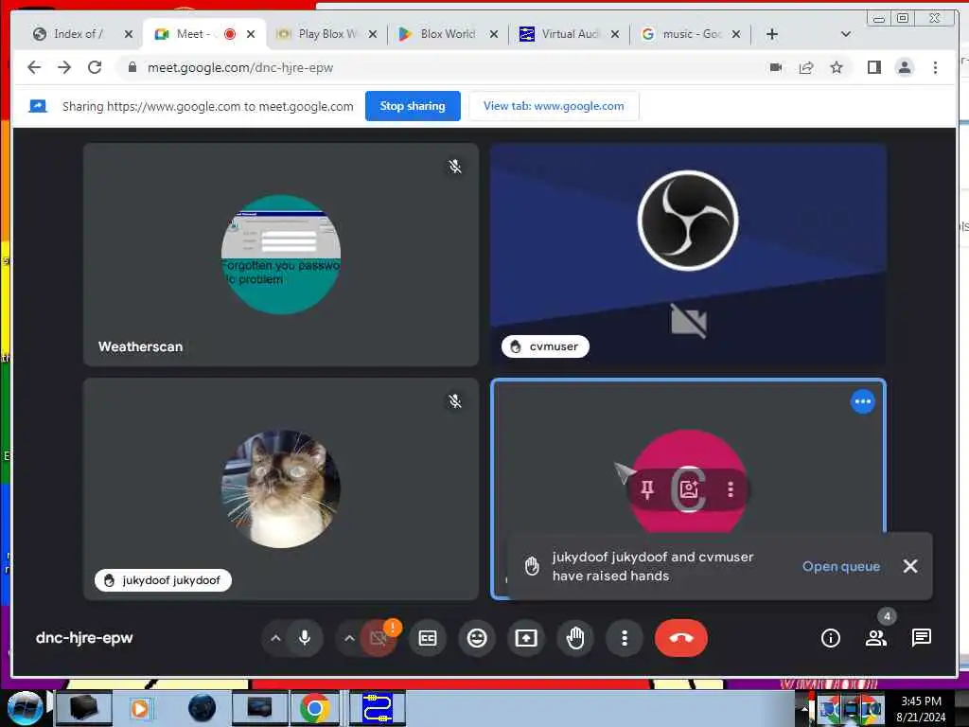969x727 pixels.
Task: Open the emoji reactions button
Action: coord(477,638)
